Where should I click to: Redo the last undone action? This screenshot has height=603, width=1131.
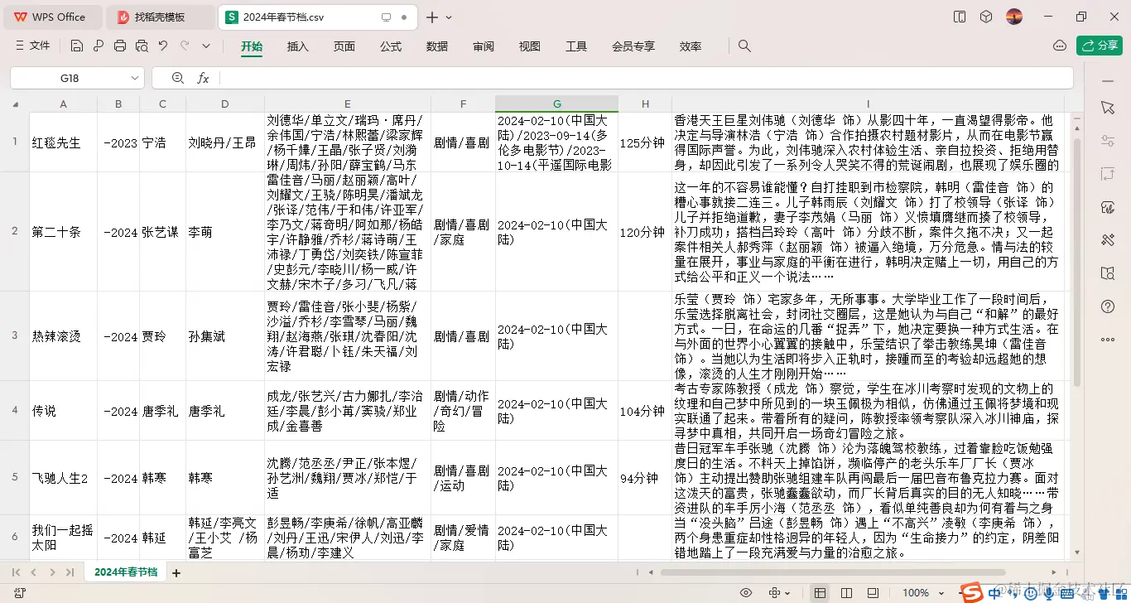(185, 46)
